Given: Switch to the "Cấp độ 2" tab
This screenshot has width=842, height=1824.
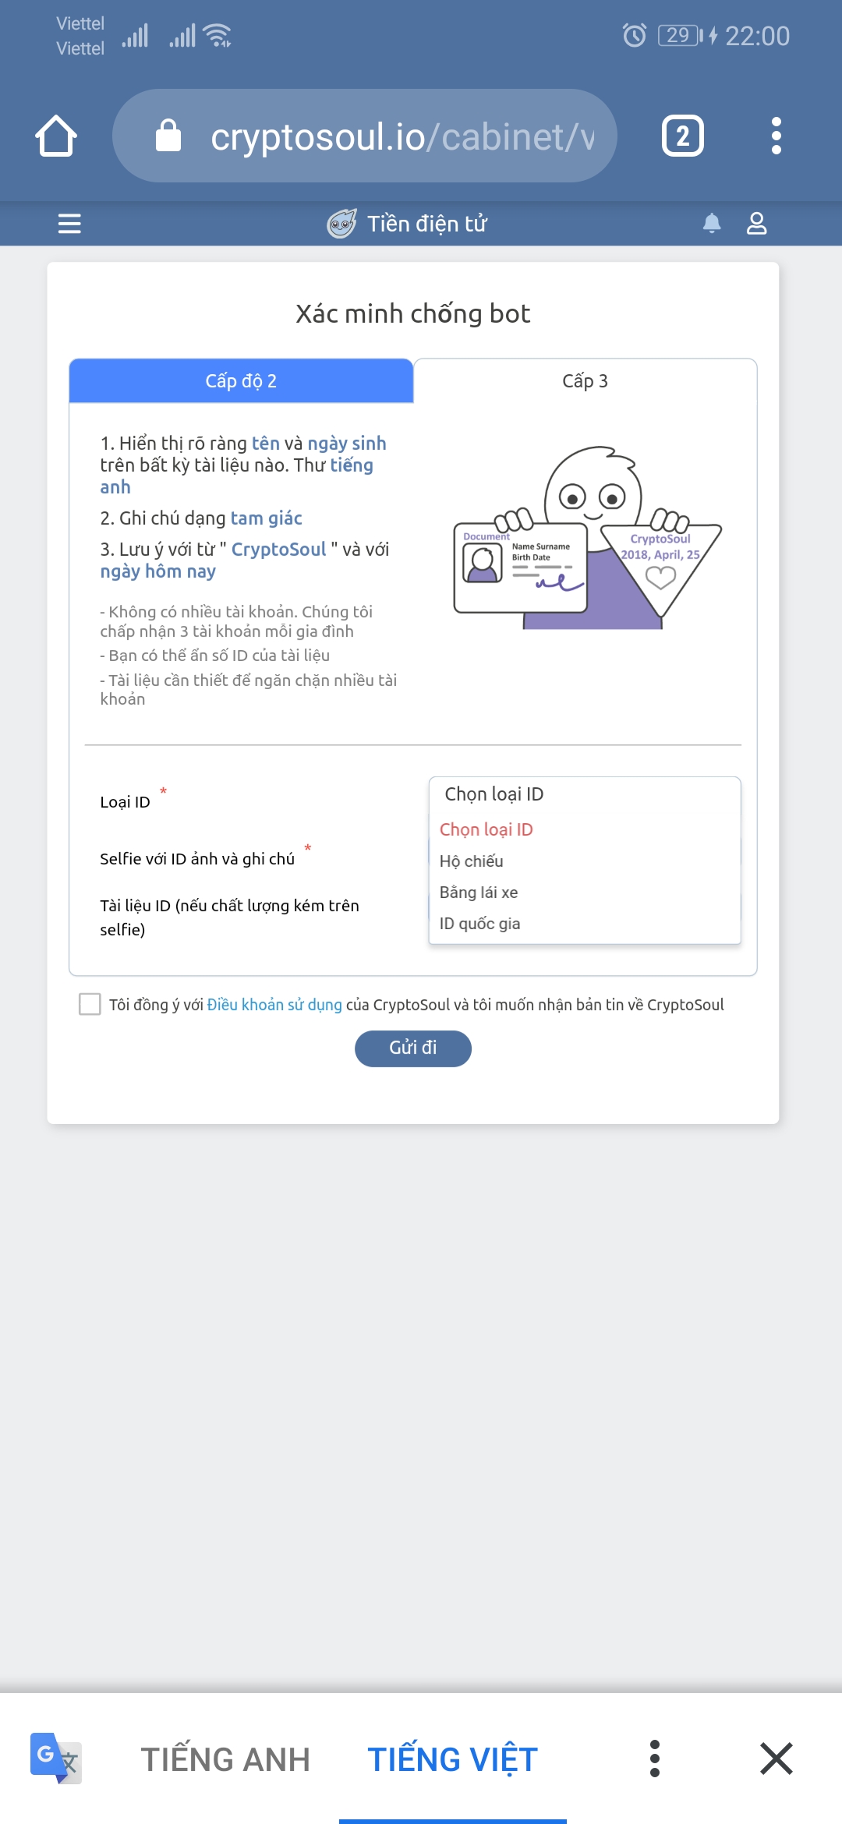Looking at the screenshot, I should [x=241, y=381].
